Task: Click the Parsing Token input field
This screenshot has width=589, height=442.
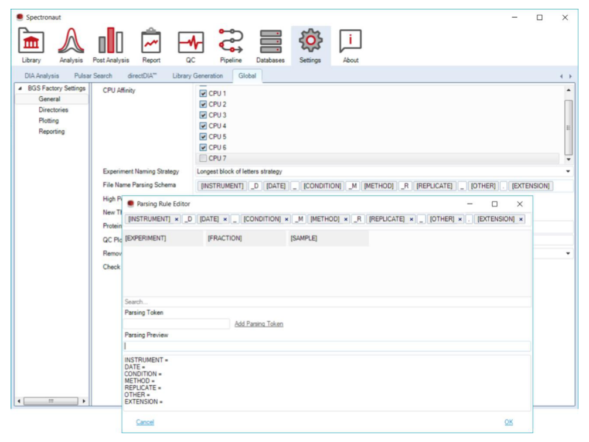Action: (176, 324)
